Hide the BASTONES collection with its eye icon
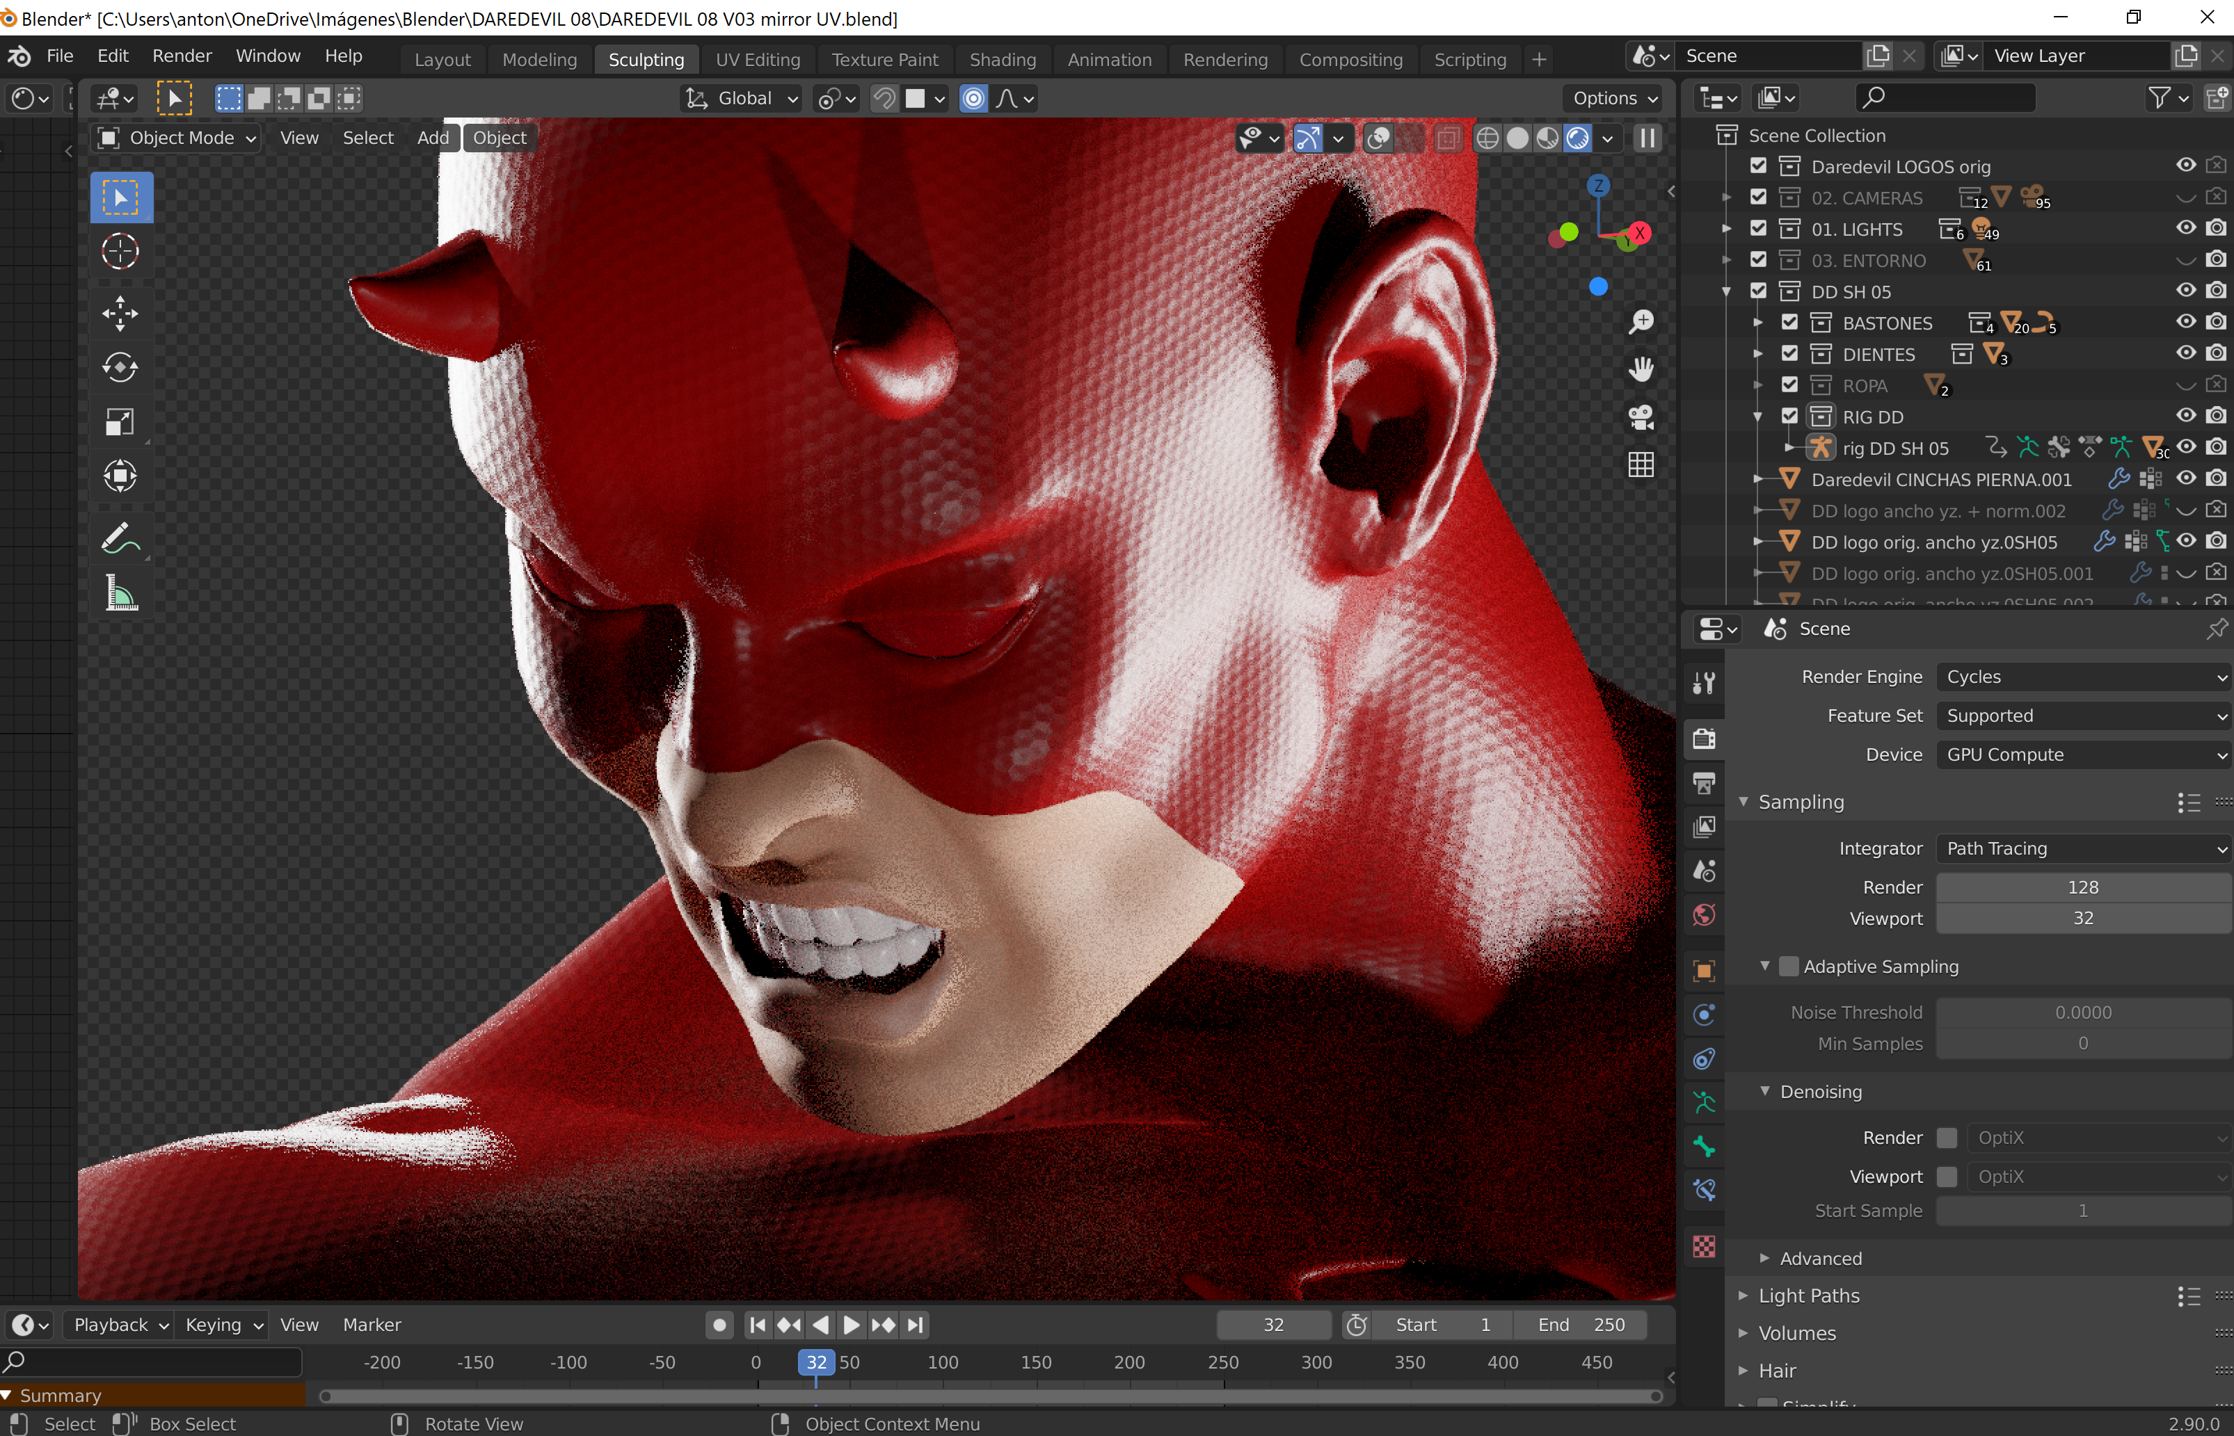The height and width of the screenshot is (1436, 2234). tap(2185, 322)
